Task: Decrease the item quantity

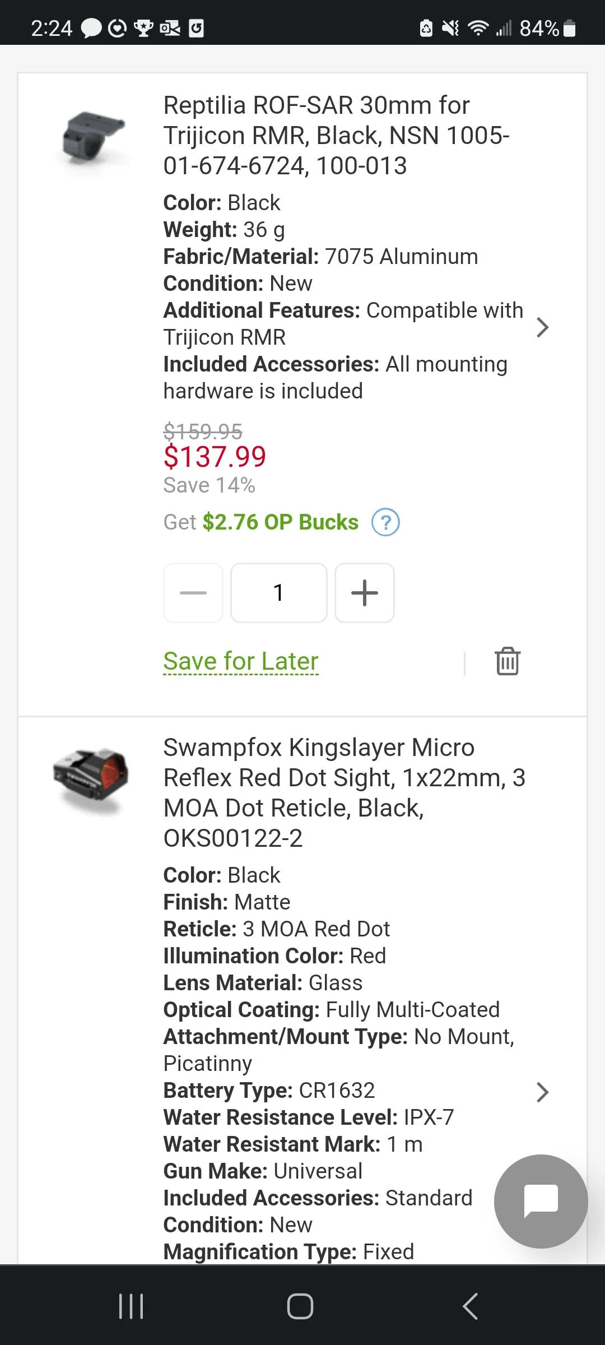Action: click(x=193, y=593)
